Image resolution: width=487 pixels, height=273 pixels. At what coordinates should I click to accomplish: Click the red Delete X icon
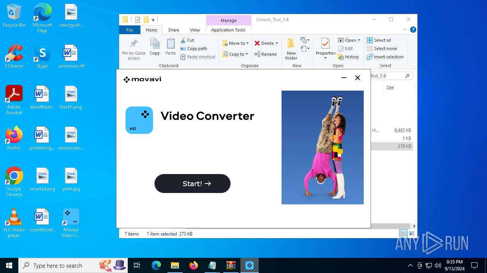point(257,43)
